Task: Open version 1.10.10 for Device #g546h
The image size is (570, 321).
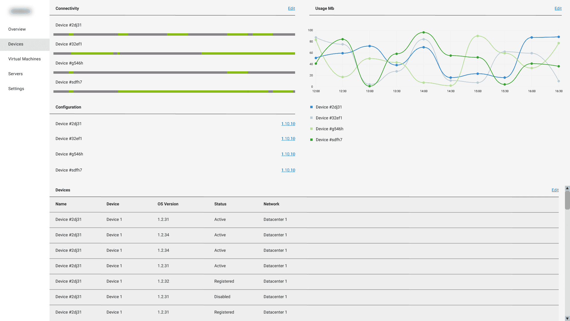Action: tap(288, 154)
